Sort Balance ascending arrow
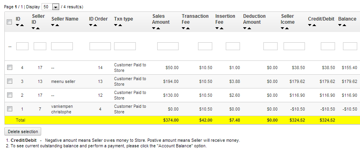The image size is (360, 156). (x=344, y=25)
